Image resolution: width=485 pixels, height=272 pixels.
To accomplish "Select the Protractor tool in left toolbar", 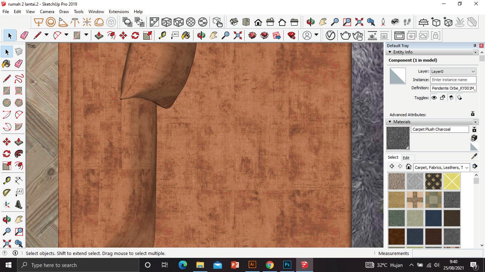I will pyautogui.click(x=6, y=193).
